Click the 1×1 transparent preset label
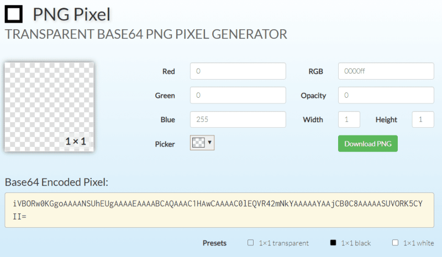 point(284,243)
